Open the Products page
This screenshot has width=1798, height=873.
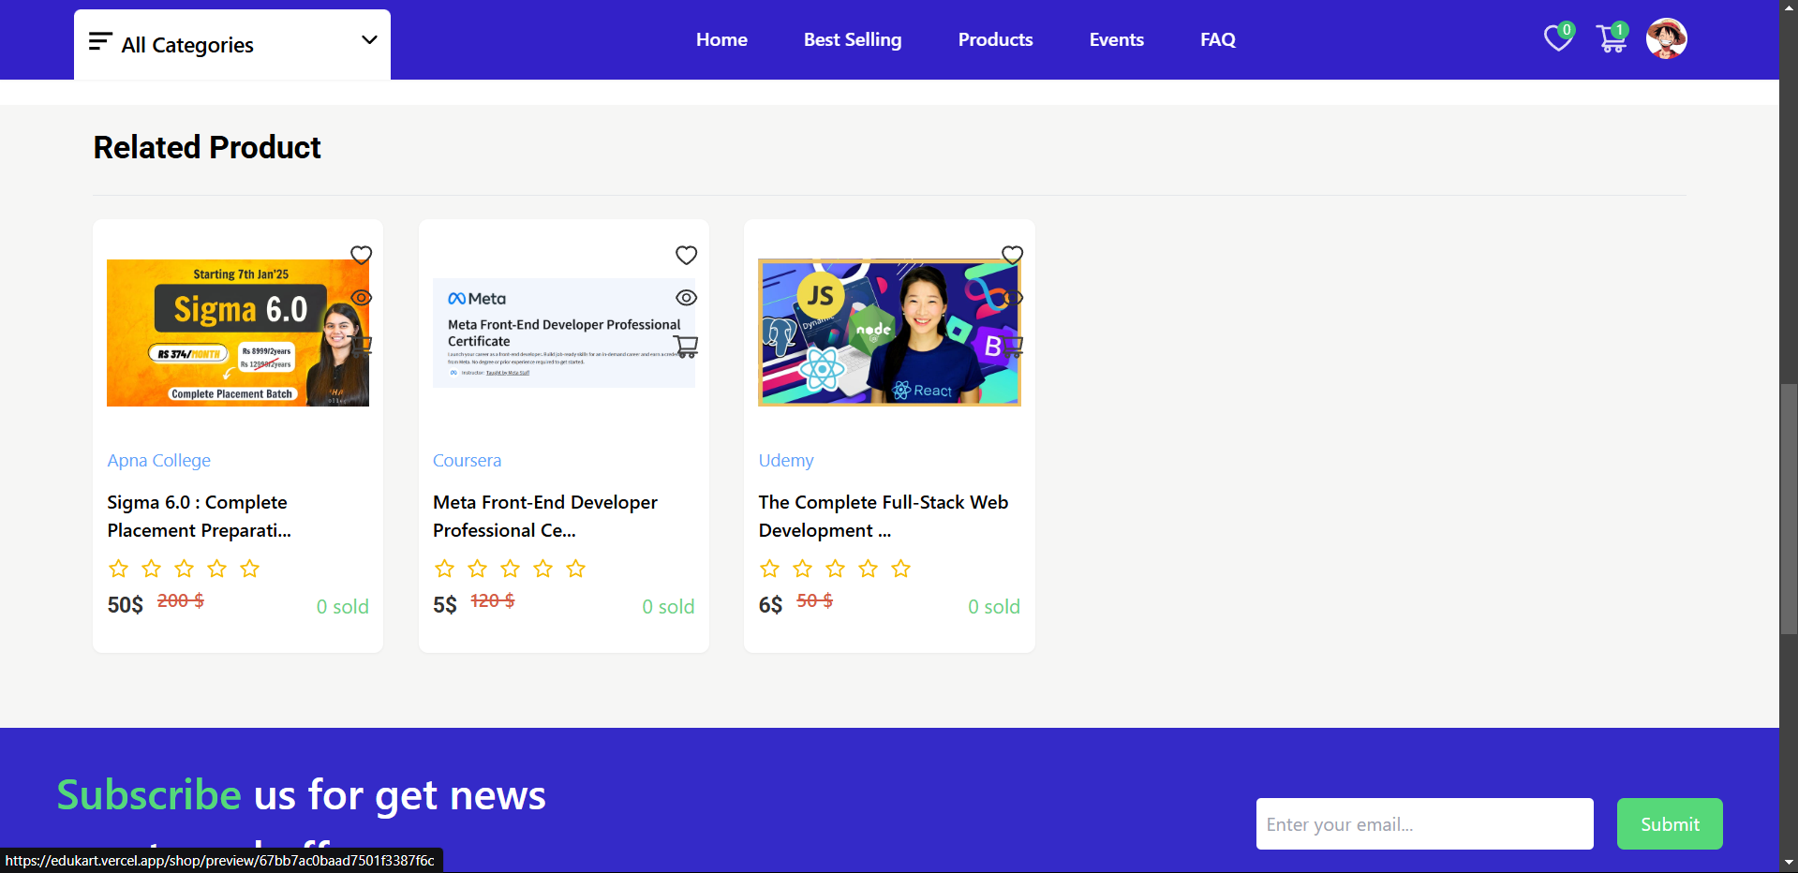pyautogui.click(x=995, y=39)
